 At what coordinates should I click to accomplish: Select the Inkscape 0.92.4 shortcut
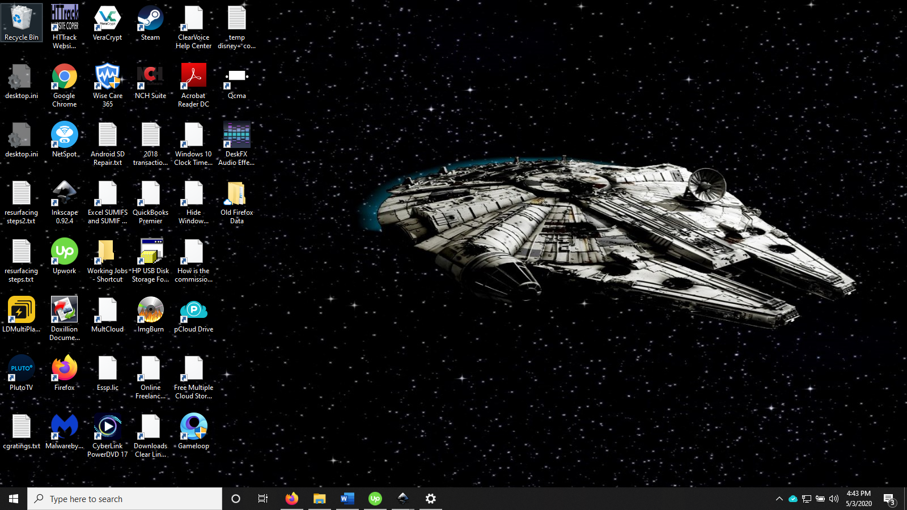click(65, 202)
